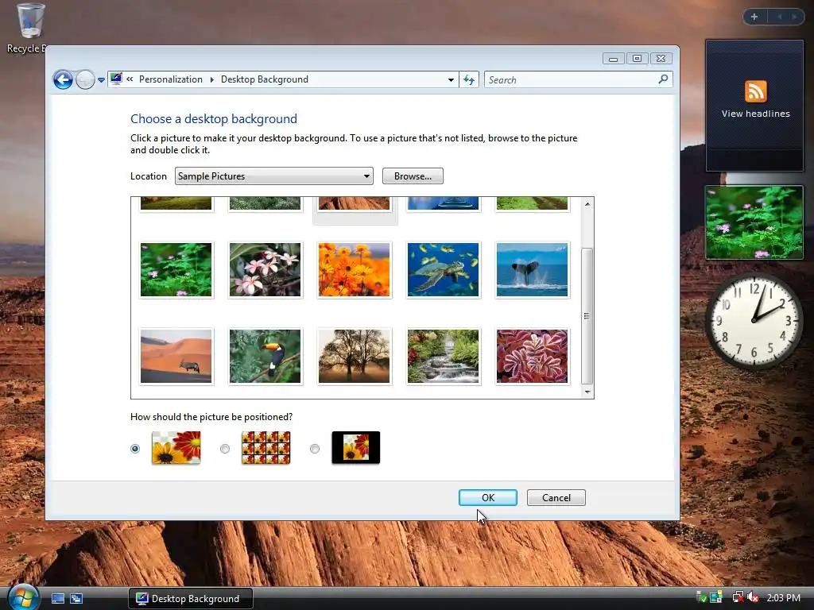Select the pink plumeria flowers wallpaper

pos(265,270)
